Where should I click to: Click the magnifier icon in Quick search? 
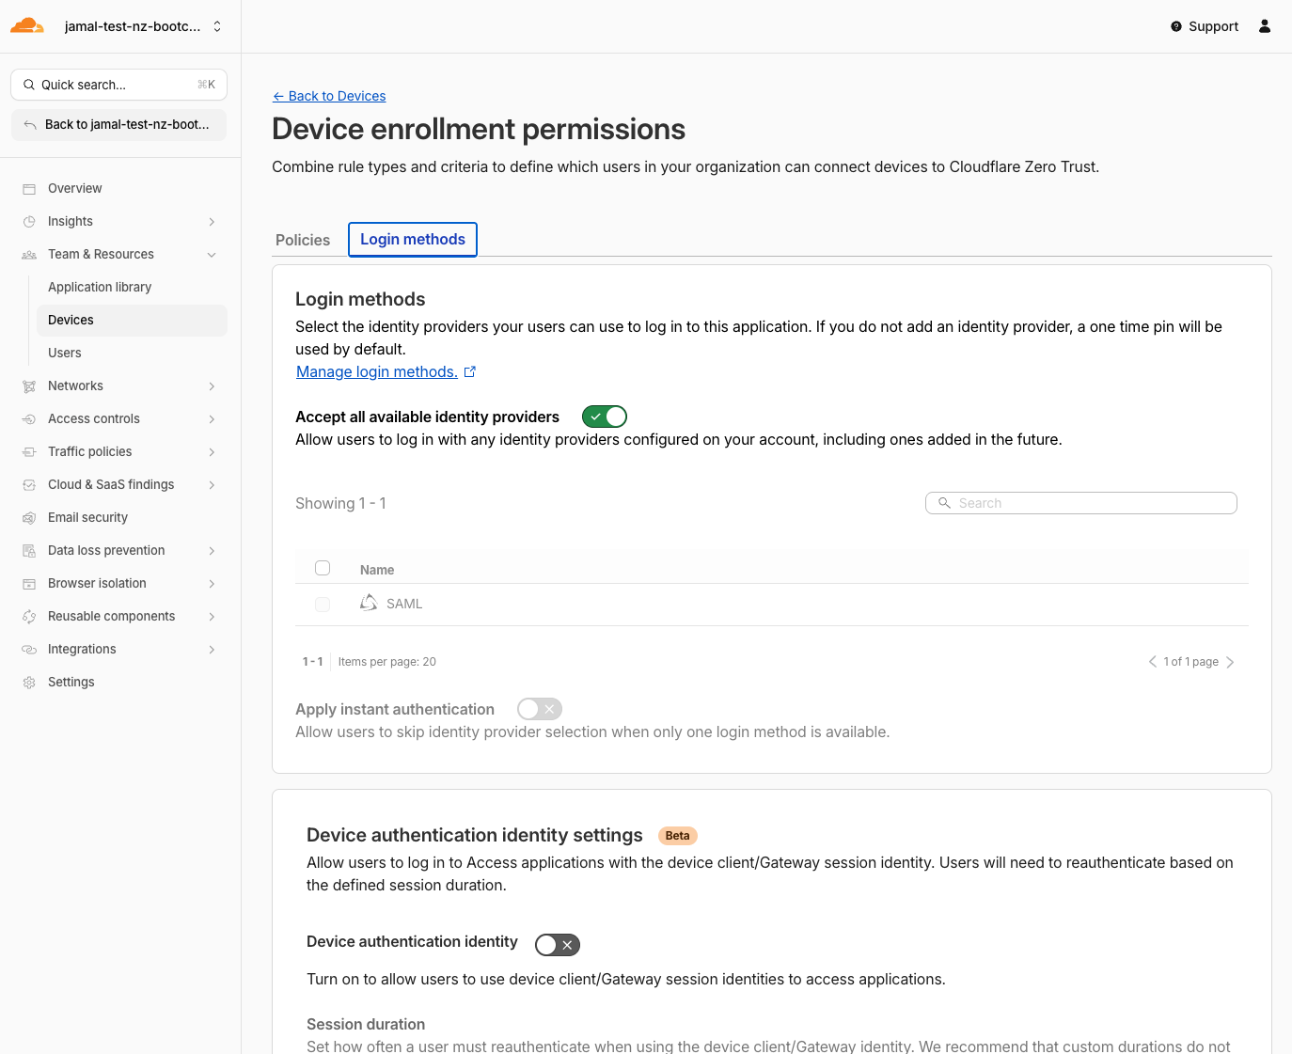pos(29,85)
